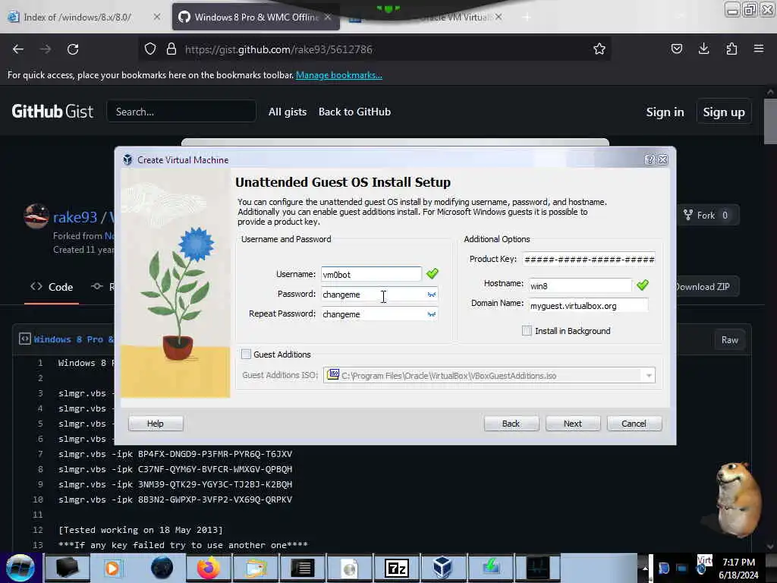Viewport: 777px width, 583px height.
Task: Click key line BP4FX-DNGD9-P3FMR-PYR6Q-T6JXV
Action: coord(175,454)
